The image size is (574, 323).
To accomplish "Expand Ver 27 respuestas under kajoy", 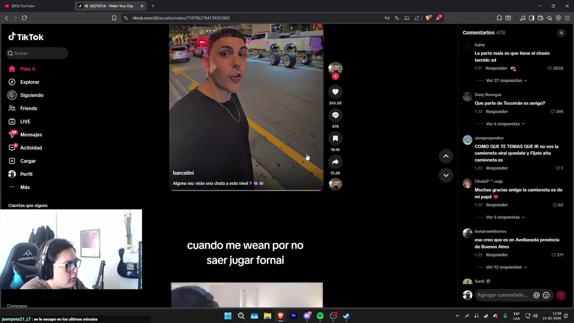I will click(x=506, y=80).
